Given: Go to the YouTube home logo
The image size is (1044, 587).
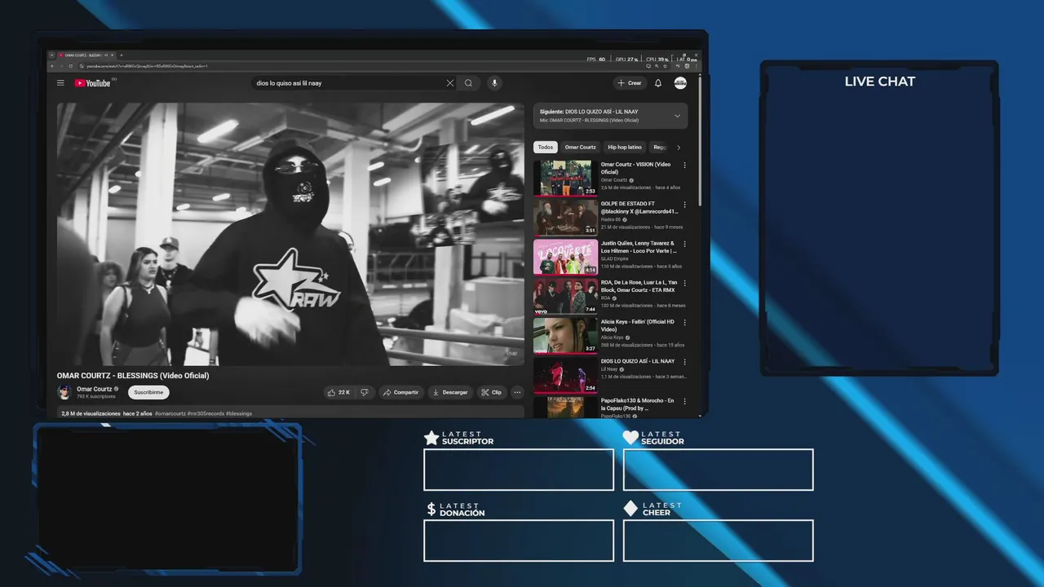Looking at the screenshot, I should point(92,83).
